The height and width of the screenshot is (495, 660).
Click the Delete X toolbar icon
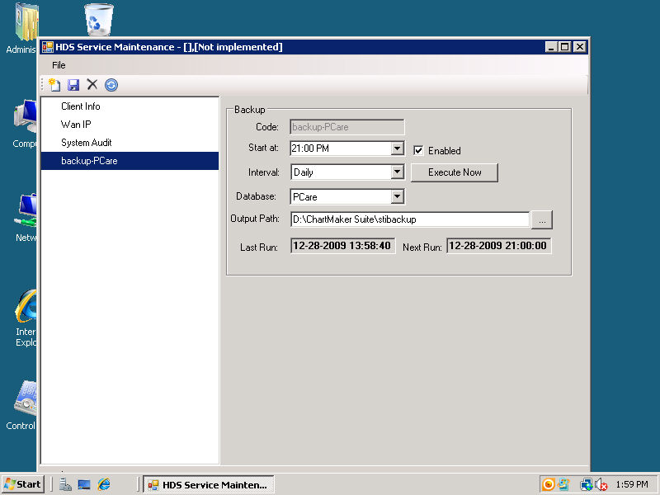pos(92,84)
